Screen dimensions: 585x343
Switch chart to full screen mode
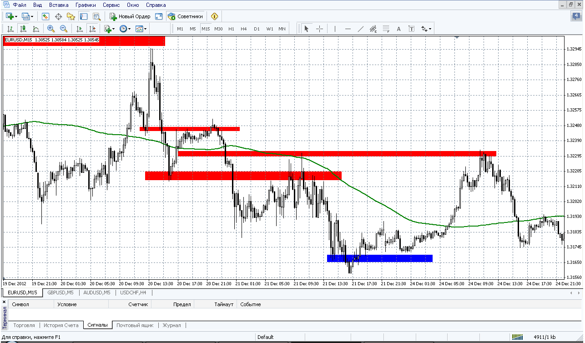click(x=159, y=16)
